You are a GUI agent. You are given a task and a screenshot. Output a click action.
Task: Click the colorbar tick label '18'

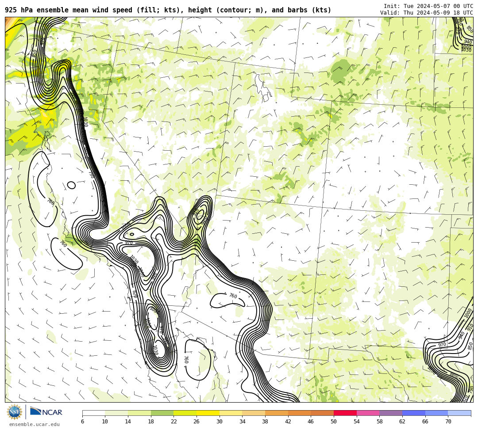click(x=151, y=422)
